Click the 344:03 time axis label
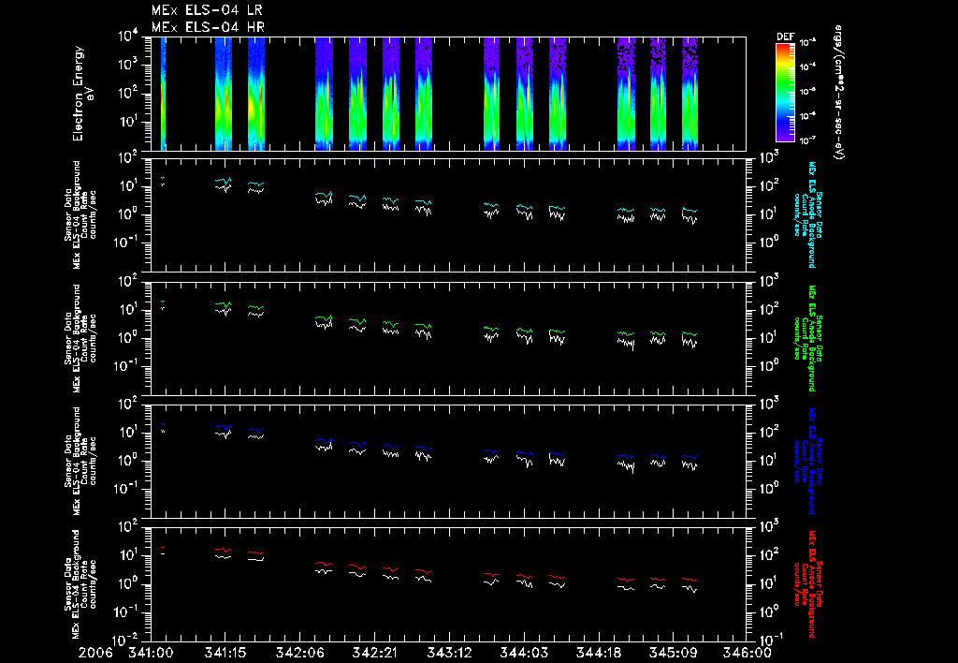Viewport: 958px width, 663px height. pos(523,653)
